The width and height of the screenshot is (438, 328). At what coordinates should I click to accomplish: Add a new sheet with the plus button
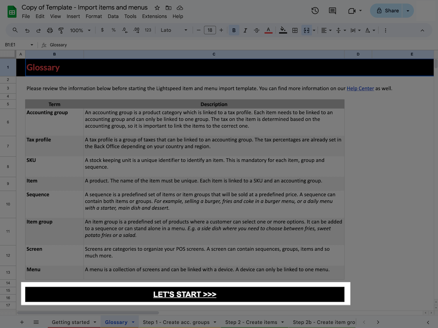click(x=22, y=322)
